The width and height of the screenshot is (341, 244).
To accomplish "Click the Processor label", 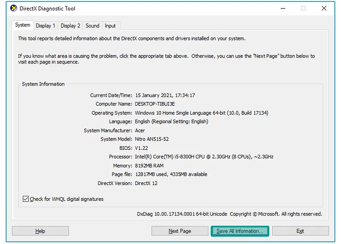I will [x=121, y=157].
